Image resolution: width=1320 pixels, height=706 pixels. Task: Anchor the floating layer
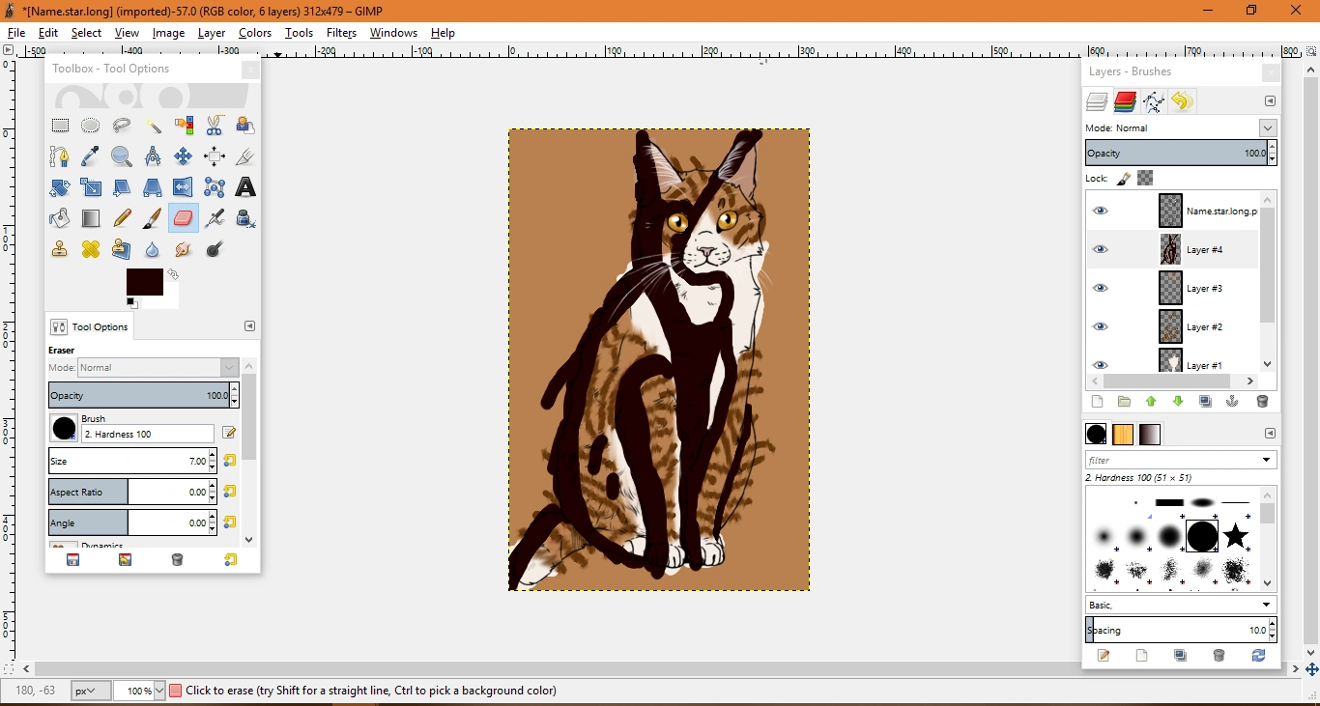[x=1233, y=402]
